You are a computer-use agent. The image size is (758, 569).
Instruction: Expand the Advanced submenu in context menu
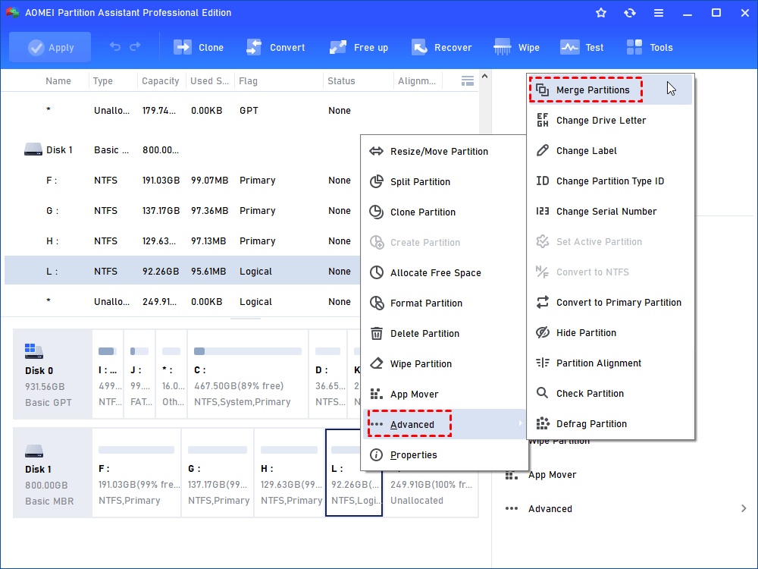443,424
